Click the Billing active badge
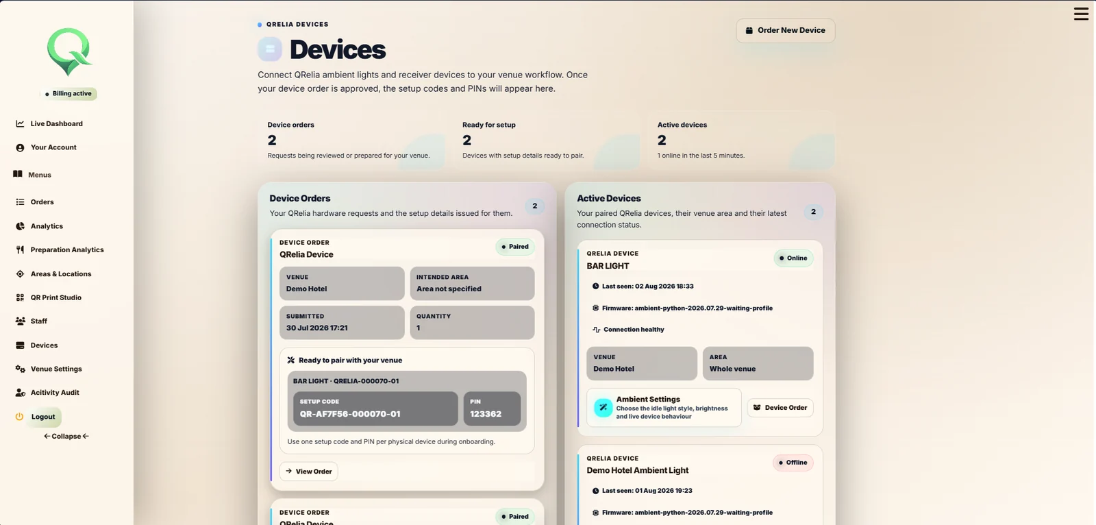Image resolution: width=1096 pixels, height=525 pixels. click(x=68, y=94)
